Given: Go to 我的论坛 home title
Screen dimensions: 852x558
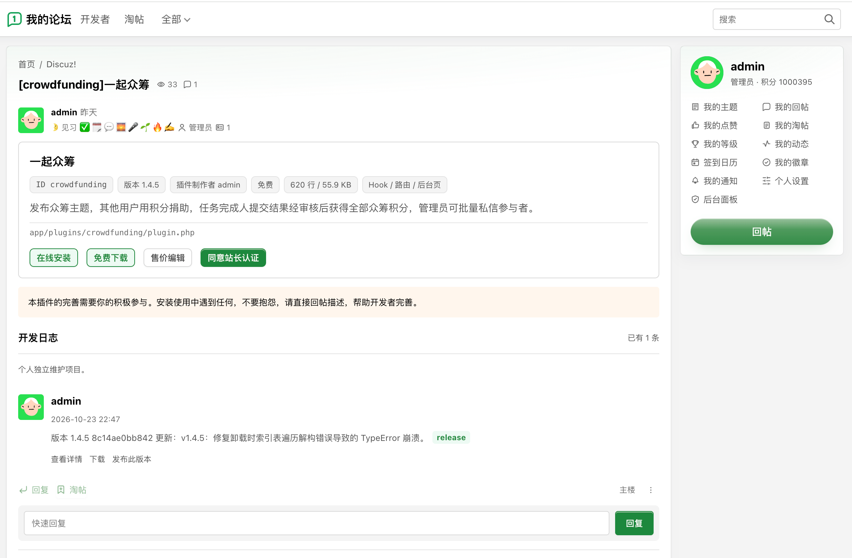Looking at the screenshot, I should click(x=49, y=19).
